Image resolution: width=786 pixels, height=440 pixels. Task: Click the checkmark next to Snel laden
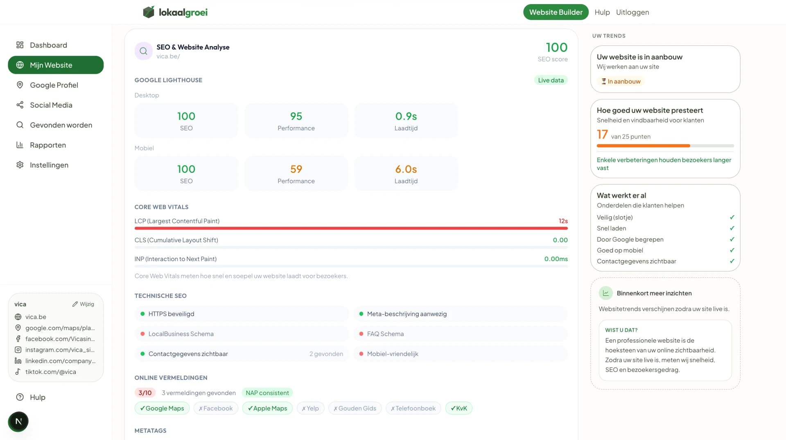(x=732, y=228)
